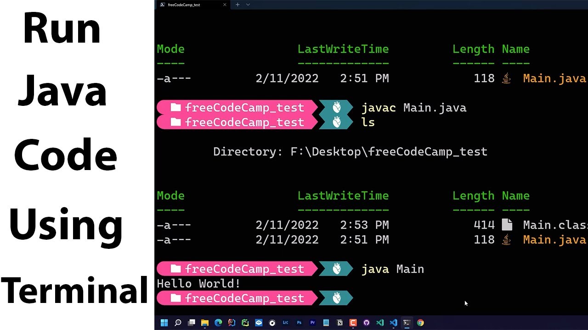Click the 'ls' command text
The width and height of the screenshot is (588, 330).
[368, 122]
